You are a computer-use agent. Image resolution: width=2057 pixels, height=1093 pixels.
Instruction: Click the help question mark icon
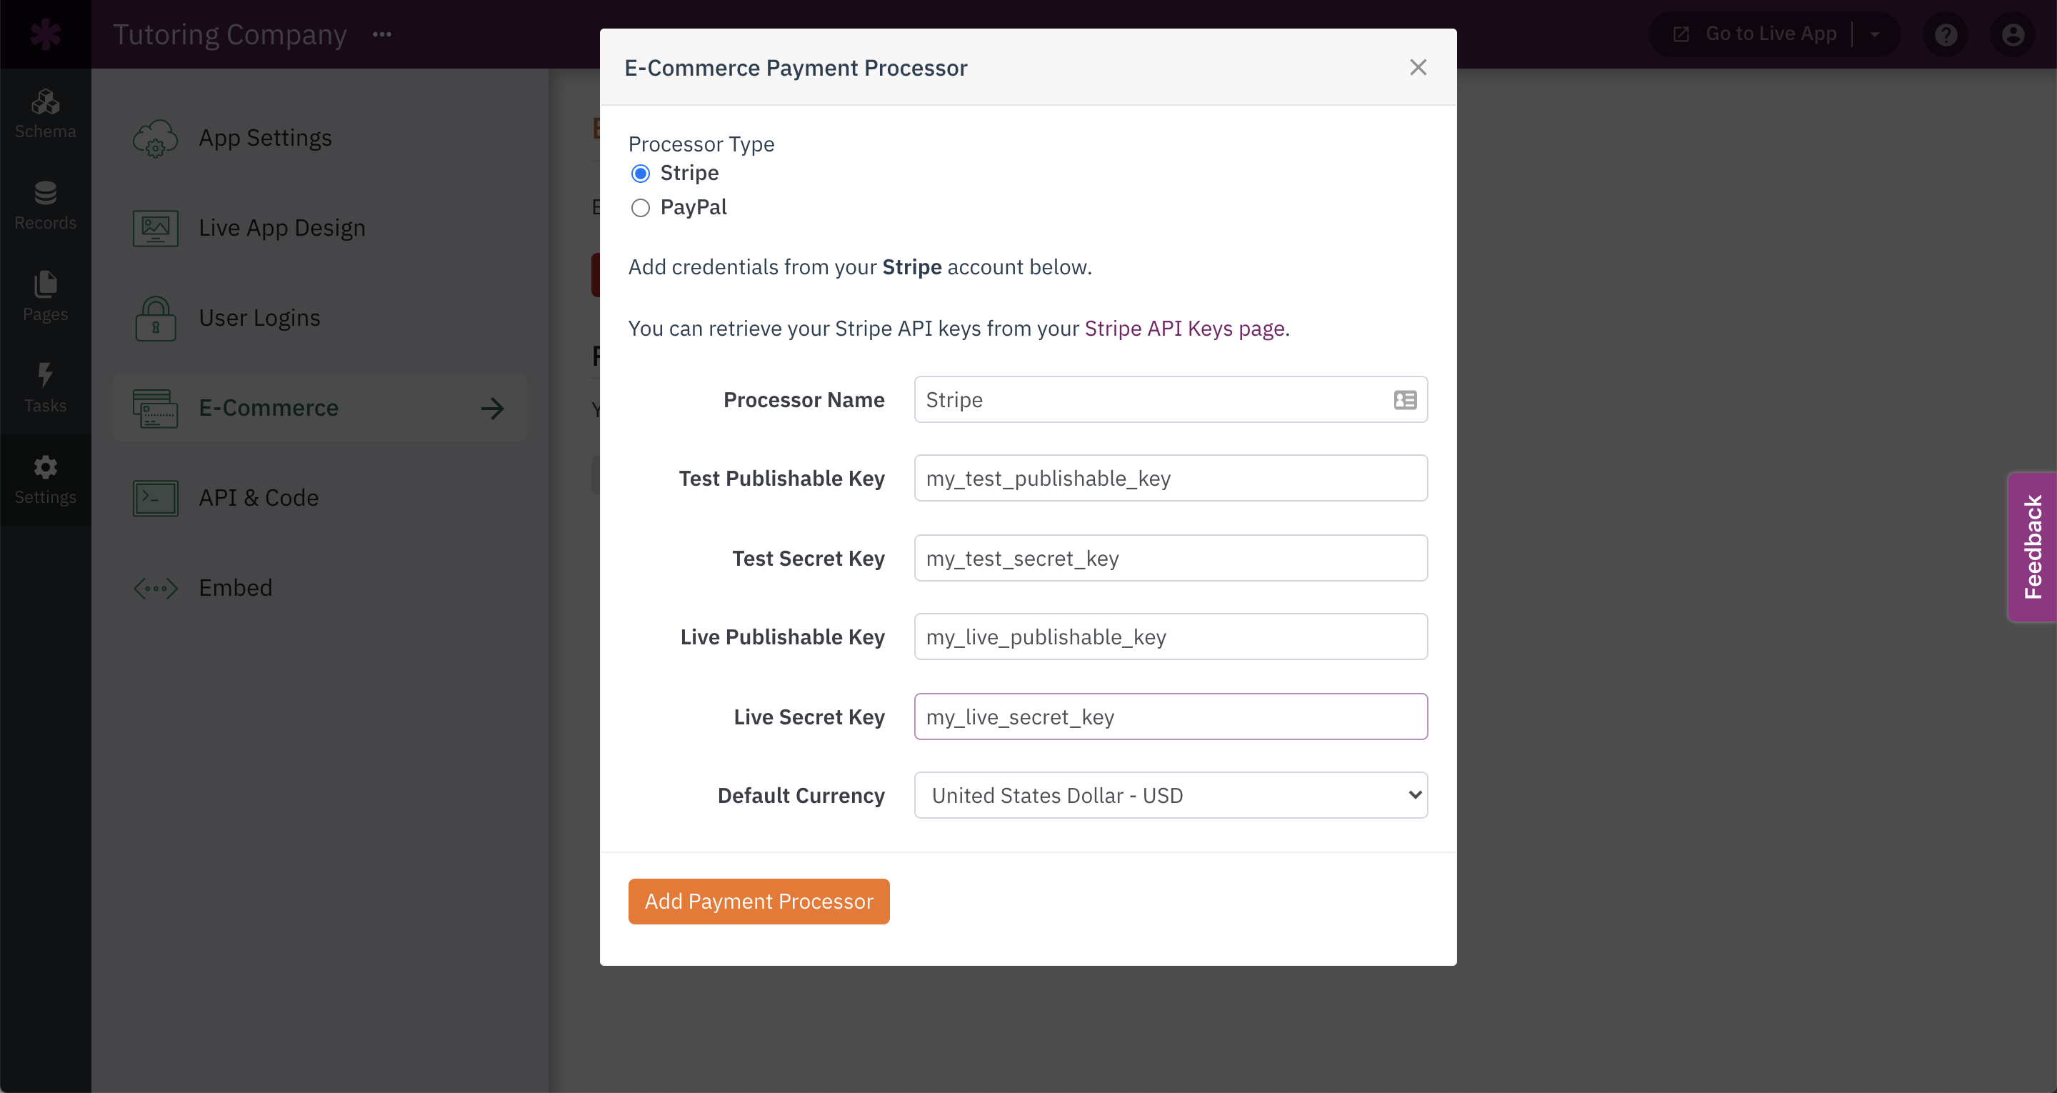[1946, 34]
